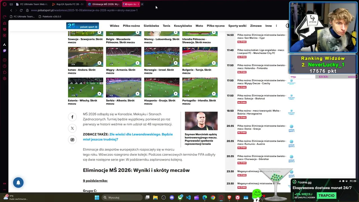Open the site's more options menu
This screenshot has width=359, height=202.
[276, 26]
